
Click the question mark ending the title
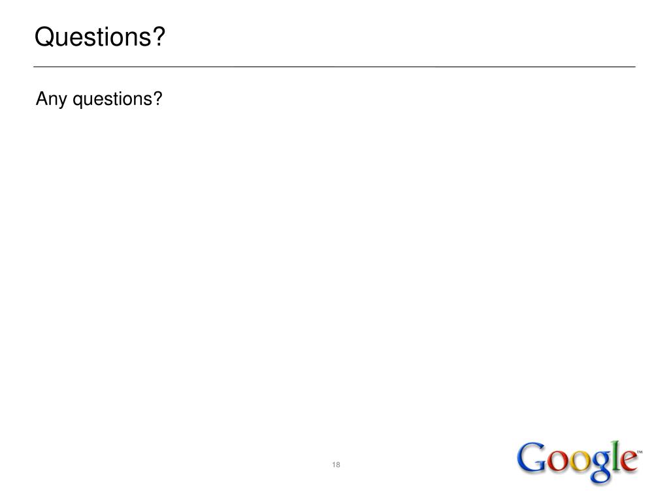[158, 37]
